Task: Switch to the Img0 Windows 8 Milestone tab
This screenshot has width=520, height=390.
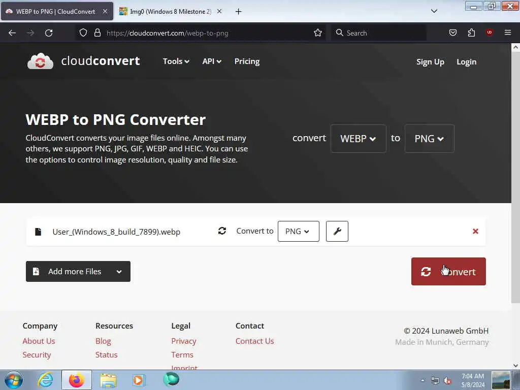Action: click(x=170, y=11)
